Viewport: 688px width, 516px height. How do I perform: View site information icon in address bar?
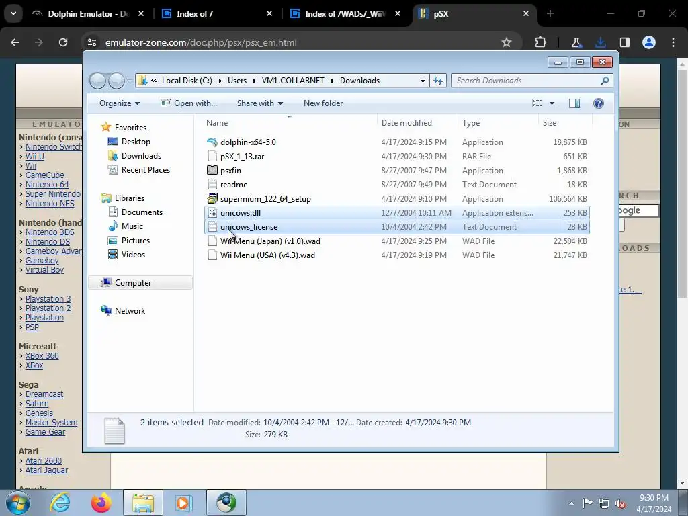coord(91,42)
